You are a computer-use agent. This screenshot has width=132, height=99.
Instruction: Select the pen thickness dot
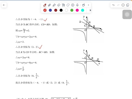(90, 10)
